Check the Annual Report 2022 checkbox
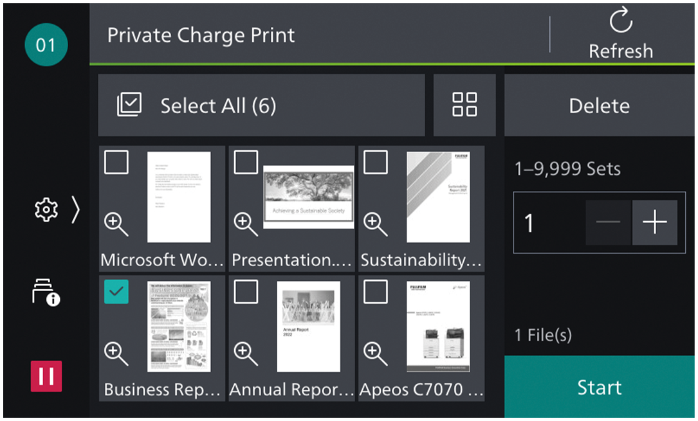 pyautogui.click(x=246, y=292)
